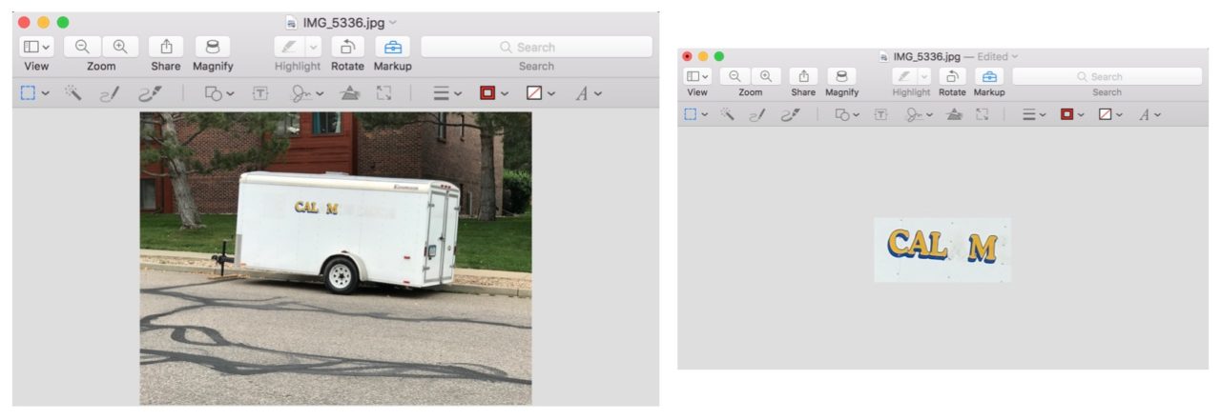Zoom in using left window's magnifier plus
Image resolution: width=1221 pixels, height=420 pixels.
[120, 47]
